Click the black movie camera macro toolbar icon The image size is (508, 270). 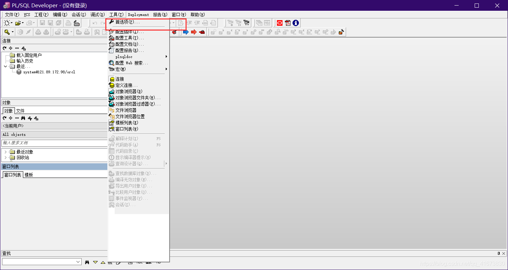(x=246, y=23)
